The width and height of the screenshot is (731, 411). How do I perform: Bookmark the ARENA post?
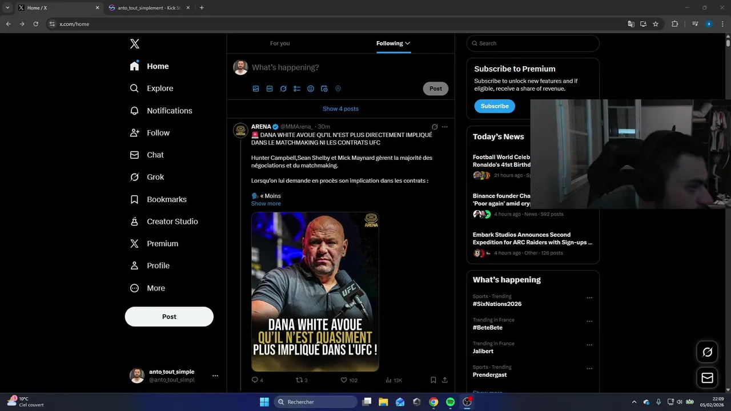click(x=433, y=380)
